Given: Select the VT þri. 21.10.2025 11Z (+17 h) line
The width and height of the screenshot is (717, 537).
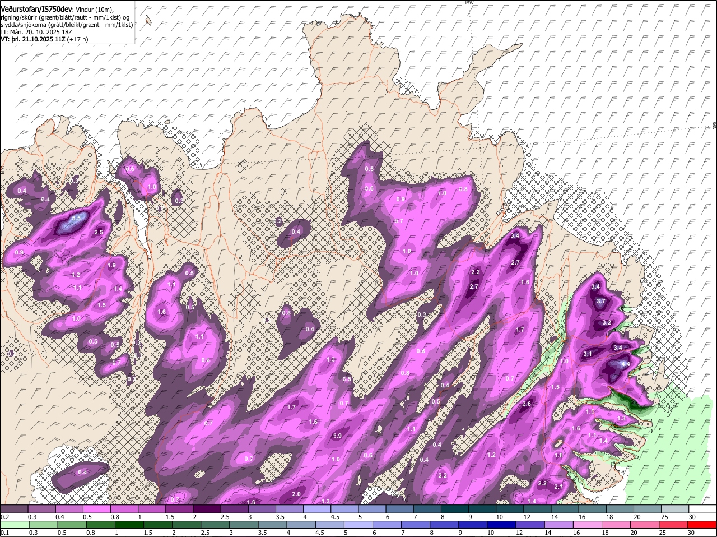Looking at the screenshot, I should click(x=44, y=40).
